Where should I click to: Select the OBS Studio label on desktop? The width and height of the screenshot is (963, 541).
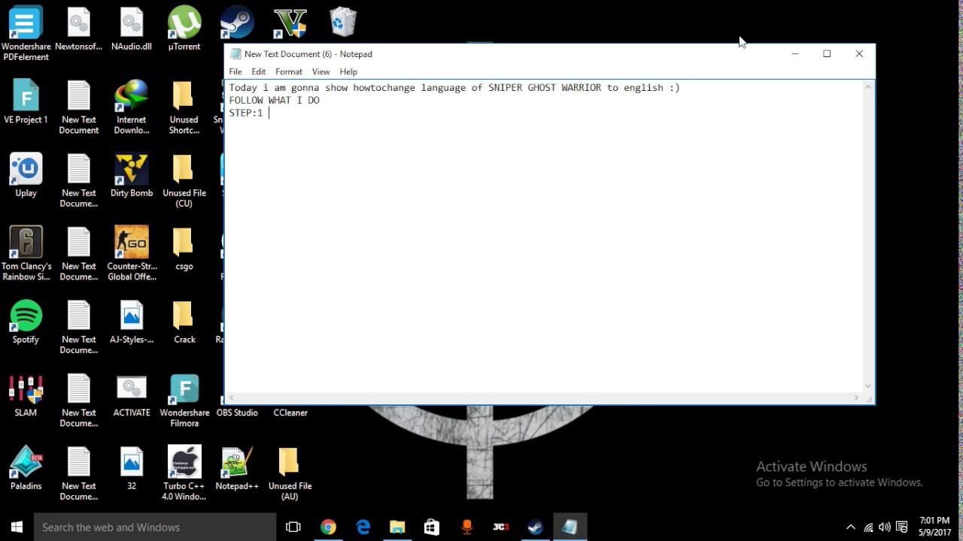pos(237,413)
